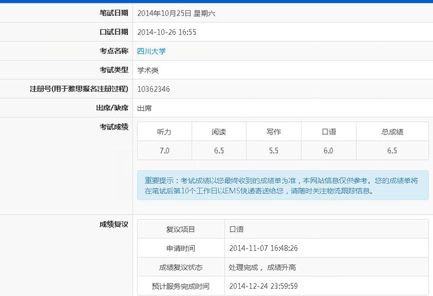Click the 考点名称 field label

click(114, 51)
